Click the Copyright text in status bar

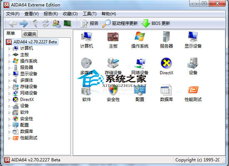[197, 160]
